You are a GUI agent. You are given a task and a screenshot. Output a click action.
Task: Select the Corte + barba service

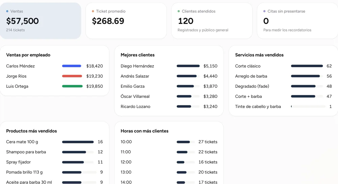coord(248,97)
